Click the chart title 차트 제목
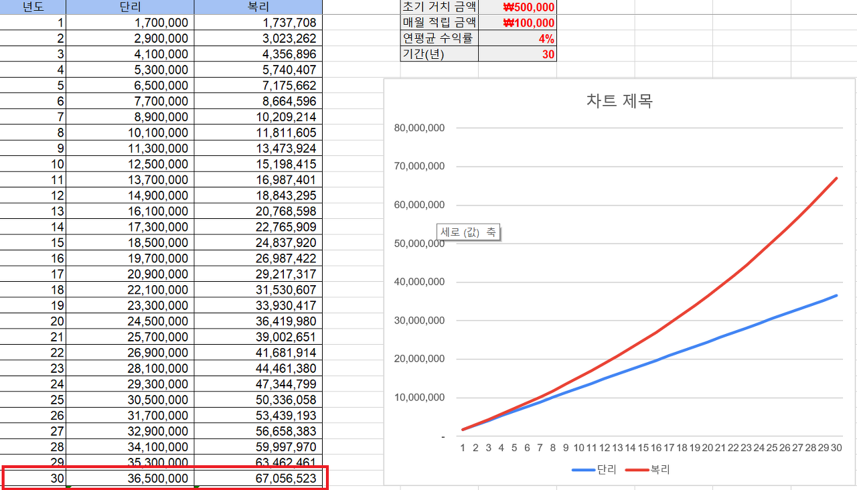This screenshot has height=490, width=857. click(x=619, y=101)
